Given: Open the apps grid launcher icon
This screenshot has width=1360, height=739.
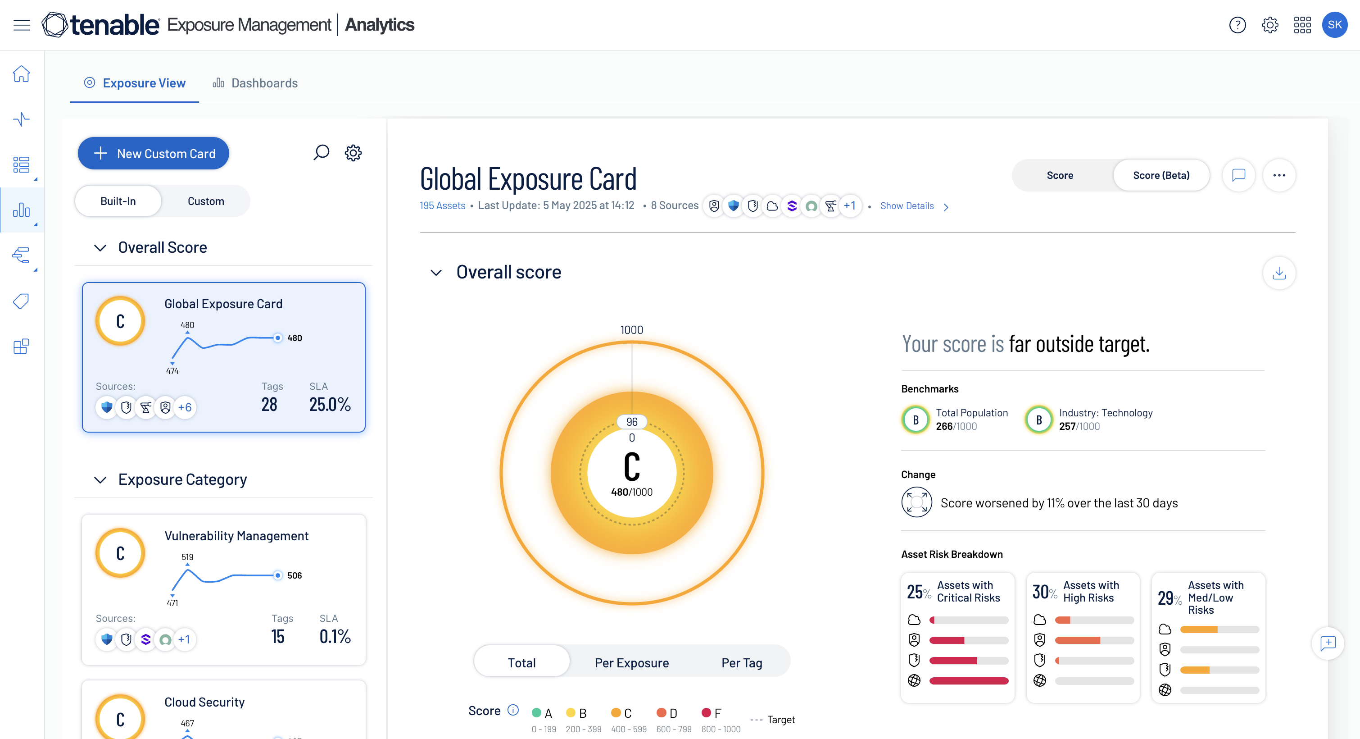Looking at the screenshot, I should point(1302,25).
